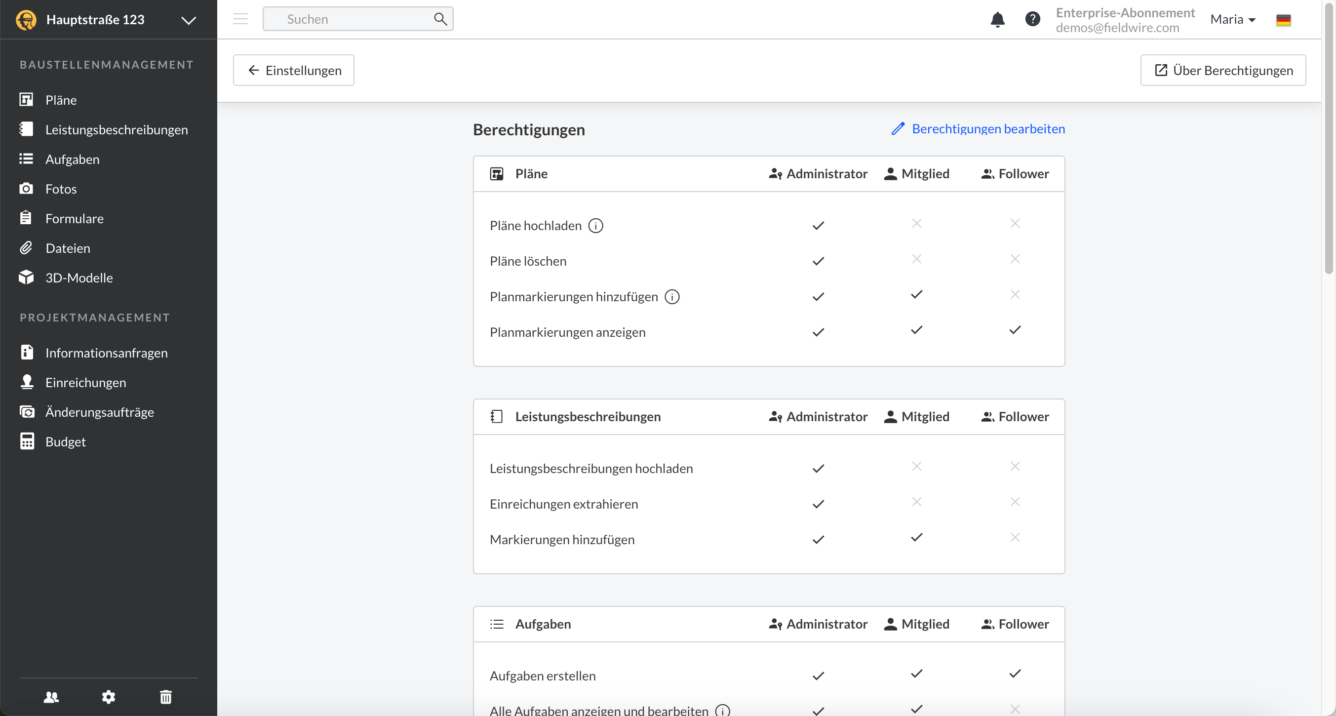Click the trash icon in sidebar footer

point(166,697)
